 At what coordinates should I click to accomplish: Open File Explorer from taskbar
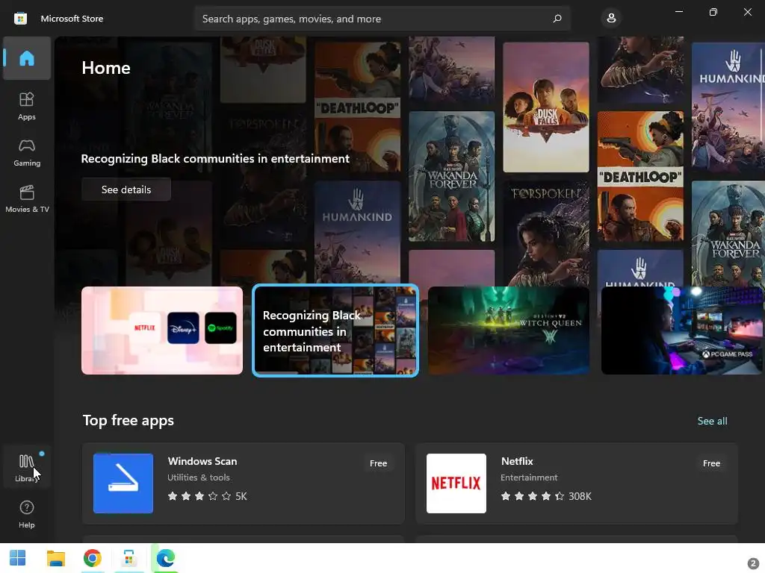pos(55,558)
